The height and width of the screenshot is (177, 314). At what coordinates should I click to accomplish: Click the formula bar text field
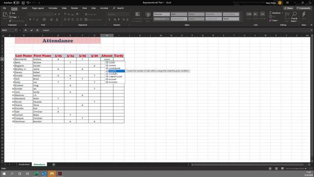click(x=175, y=30)
